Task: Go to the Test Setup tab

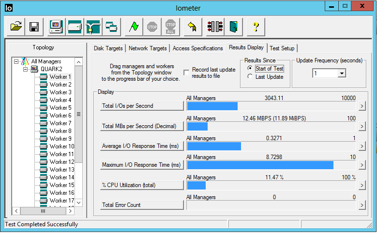Action: [x=282, y=48]
